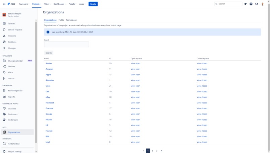
Task: Open the Atlassian organization link
Action: click(x=50, y=80)
